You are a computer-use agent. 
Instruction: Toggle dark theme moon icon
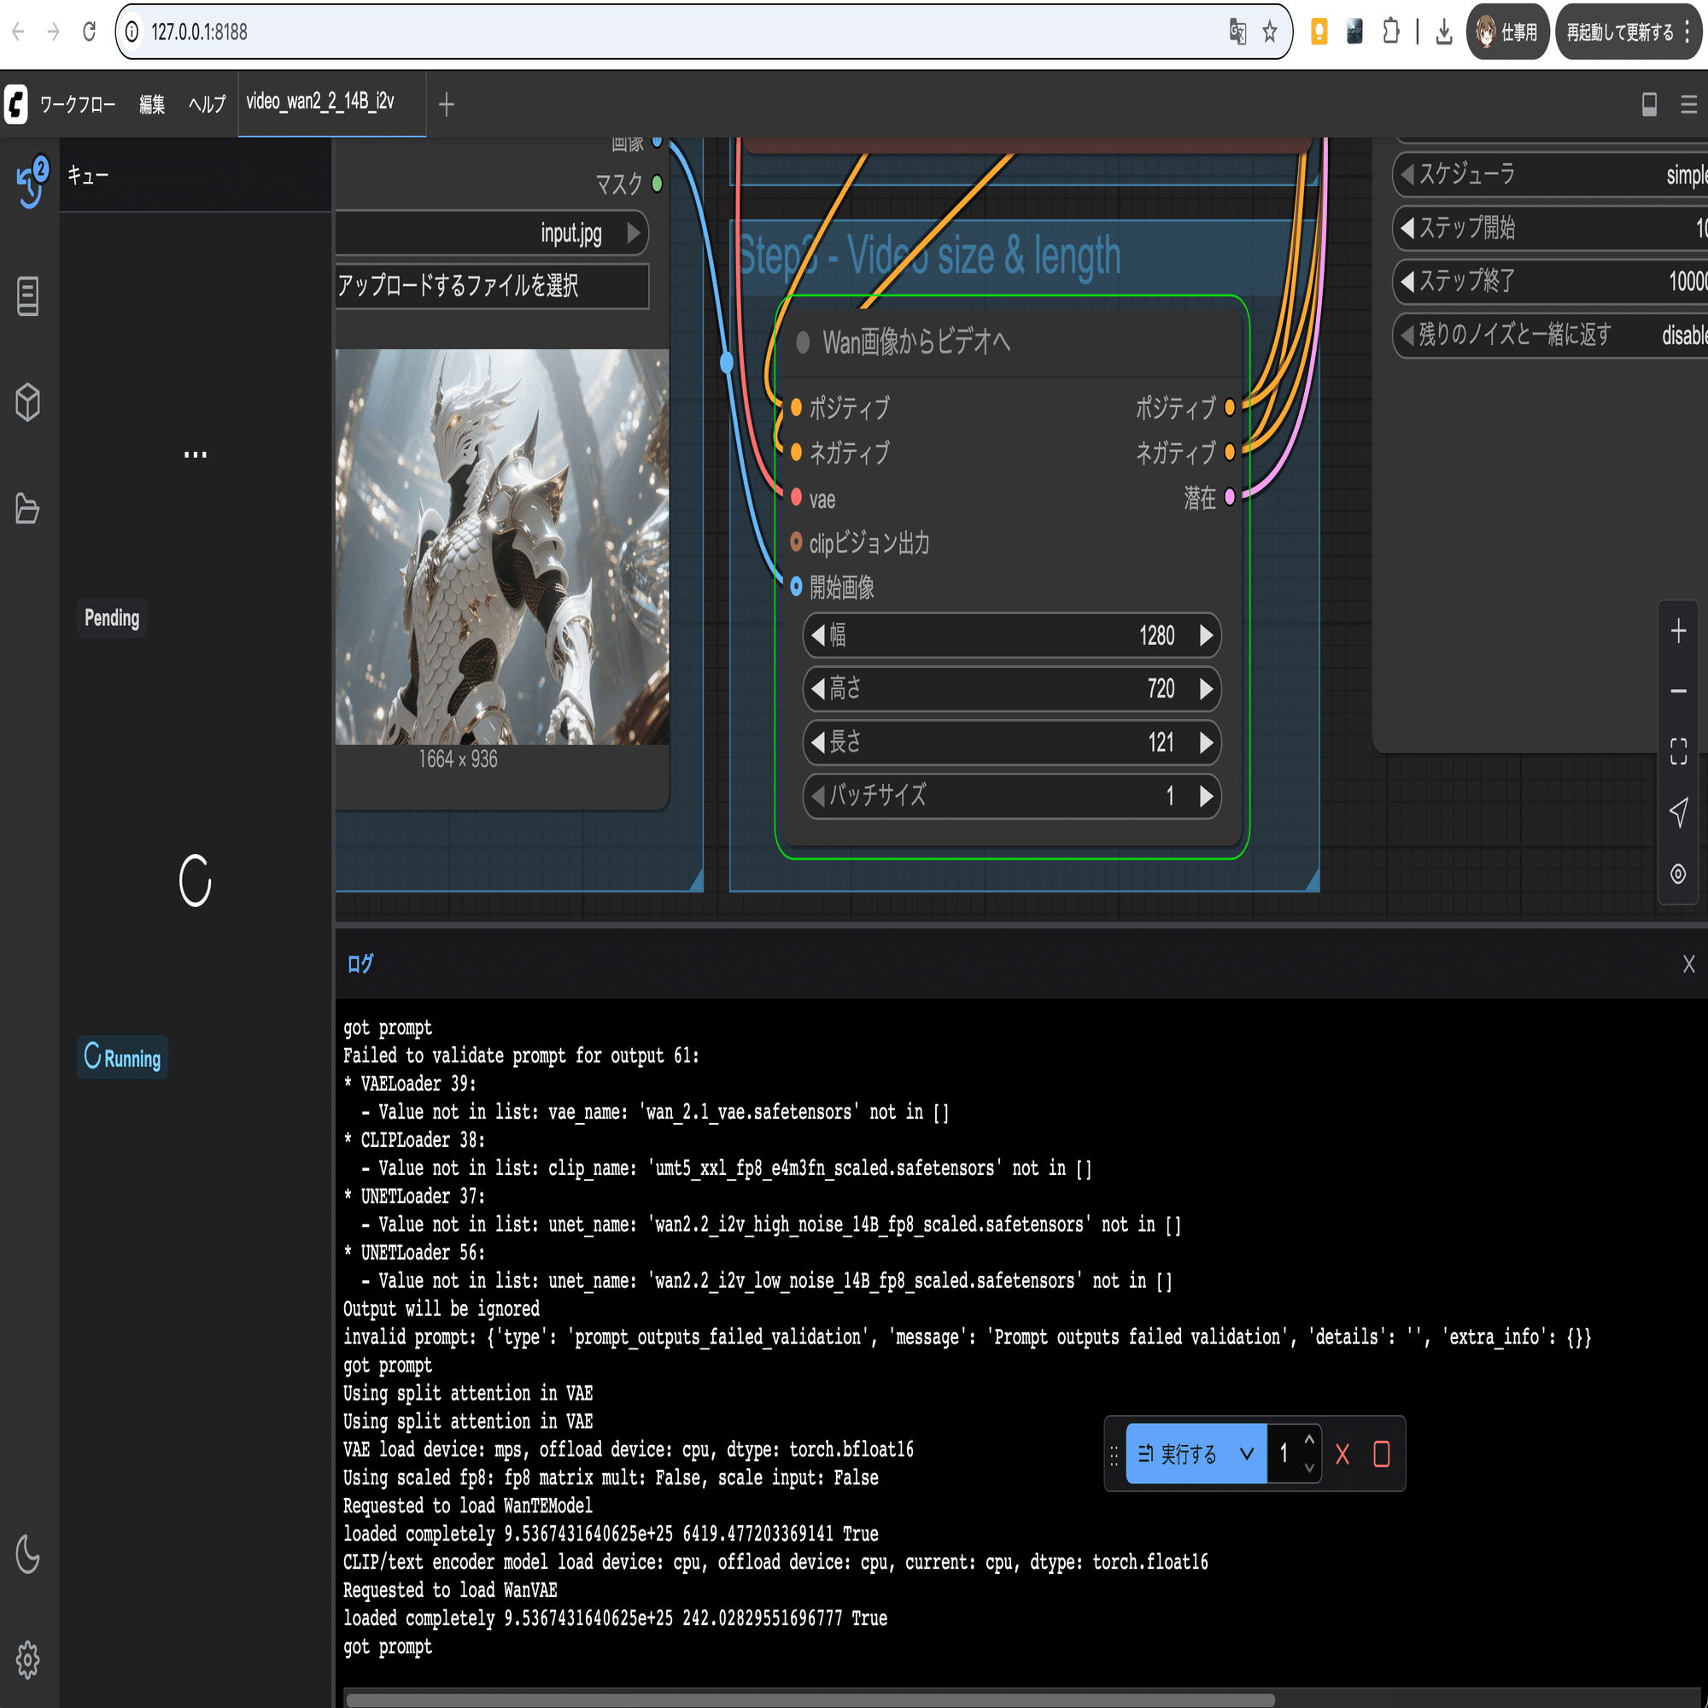click(x=27, y=1554)
